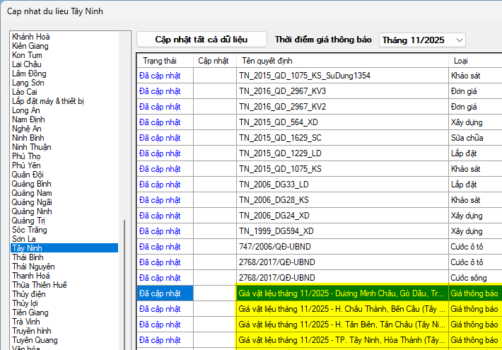Screen dimensions: 502x350
Task: Click 'Đã cập nhật' status for 747/2006/QĐ-UBND row
Action: tap(160, 247)
